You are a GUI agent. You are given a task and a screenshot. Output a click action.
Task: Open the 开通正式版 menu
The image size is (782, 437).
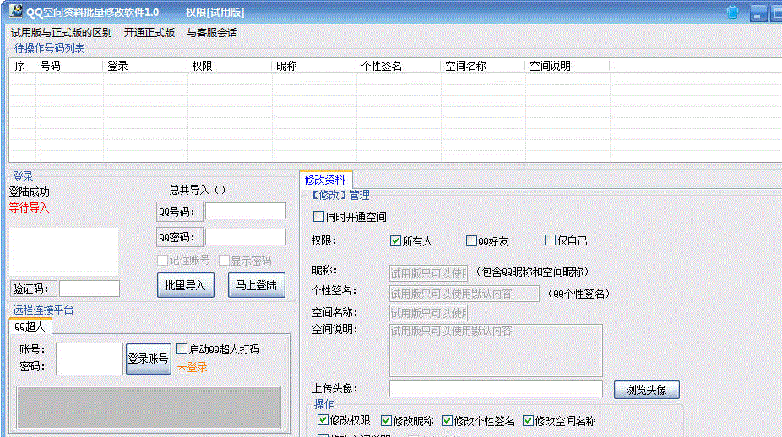pos(149,33)
